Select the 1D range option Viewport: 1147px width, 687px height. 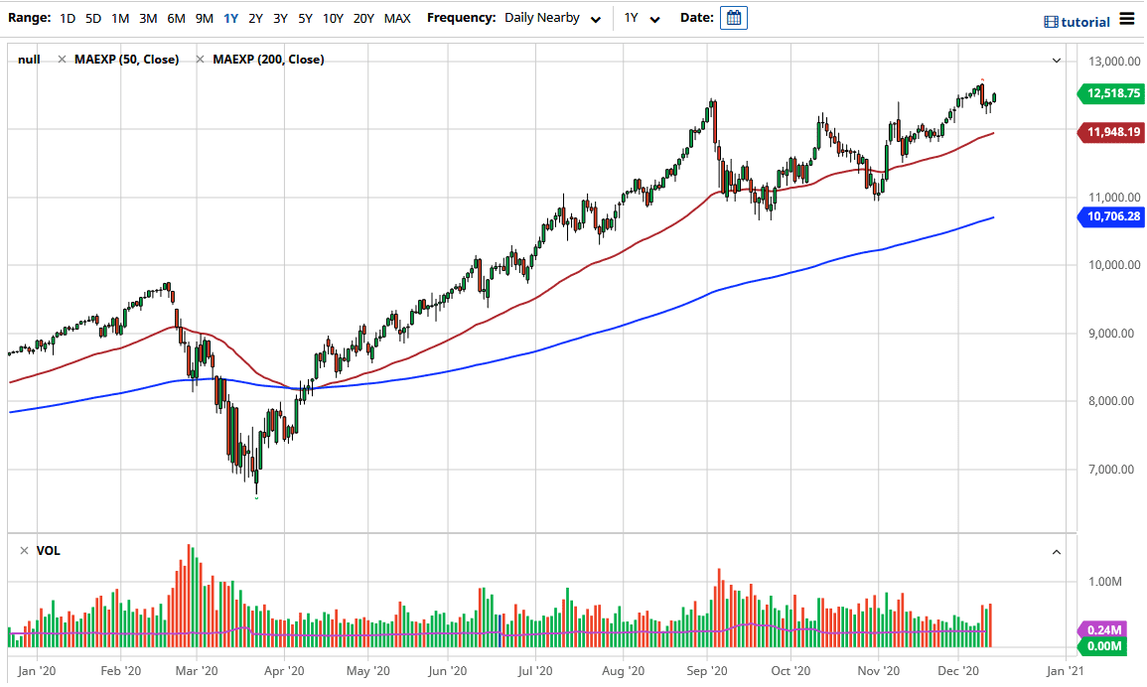pyautogui.click(x=68, y=18)
